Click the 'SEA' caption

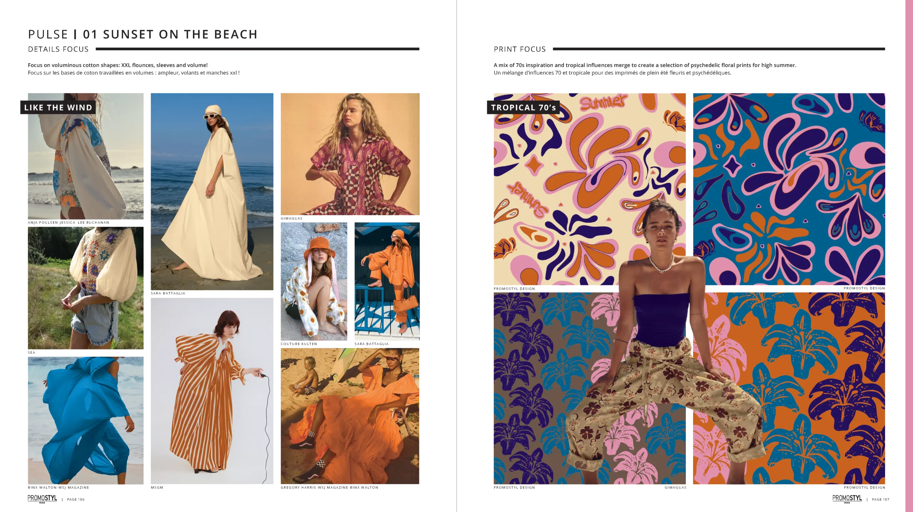pos(32,352)
